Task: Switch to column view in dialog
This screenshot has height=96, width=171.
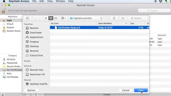Action: point(56,18)
